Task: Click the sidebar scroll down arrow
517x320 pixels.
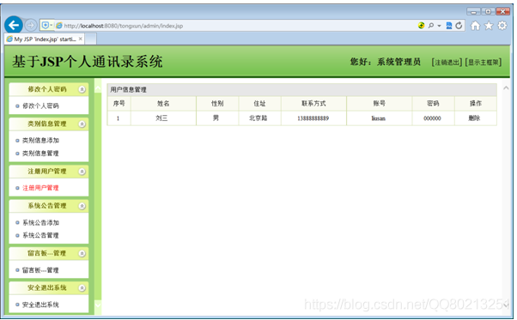Action: point(98,305)
